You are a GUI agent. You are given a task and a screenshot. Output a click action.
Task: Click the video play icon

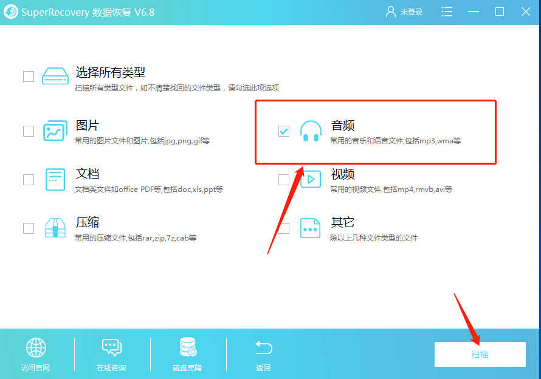click(311, 179)
